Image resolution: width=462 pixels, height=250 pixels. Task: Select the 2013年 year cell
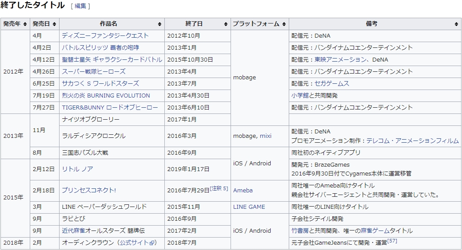click(15, 136)
